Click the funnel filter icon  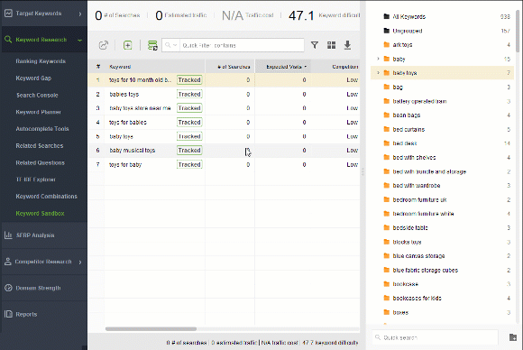pyautogui.click(x=315, y=45)
